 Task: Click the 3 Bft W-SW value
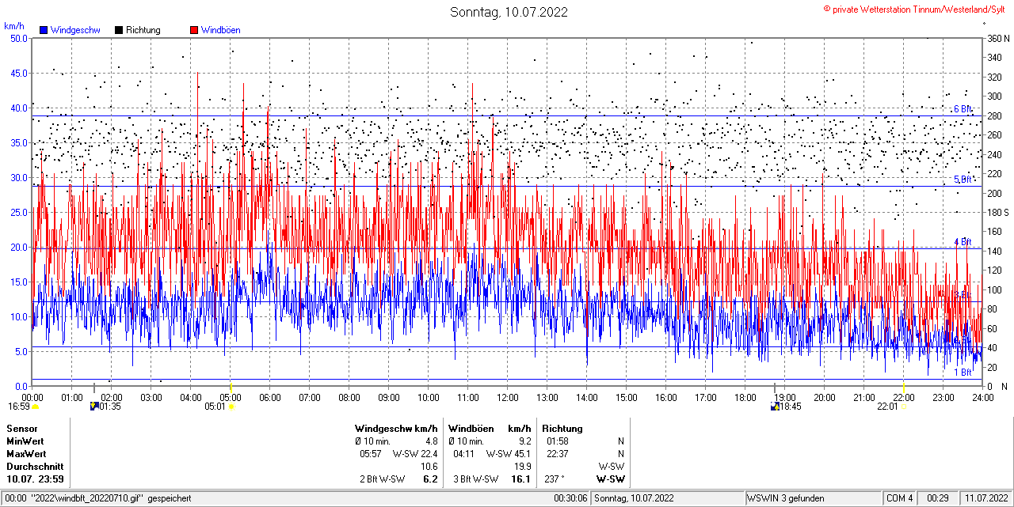pyautogui.click(x=475, y=479)
